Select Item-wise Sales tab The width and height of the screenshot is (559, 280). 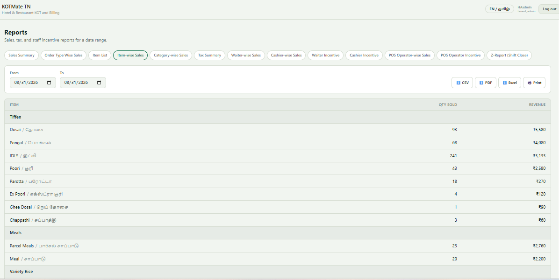click(130, 55)
